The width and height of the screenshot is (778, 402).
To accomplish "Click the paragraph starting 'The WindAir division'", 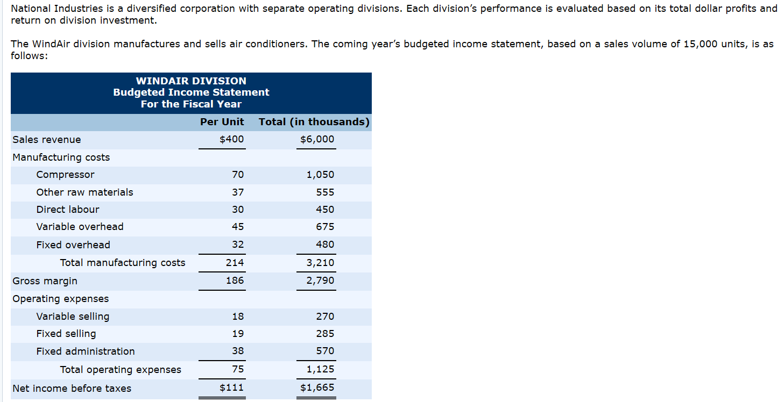I will pyautogui.click(x=392, y=50).
